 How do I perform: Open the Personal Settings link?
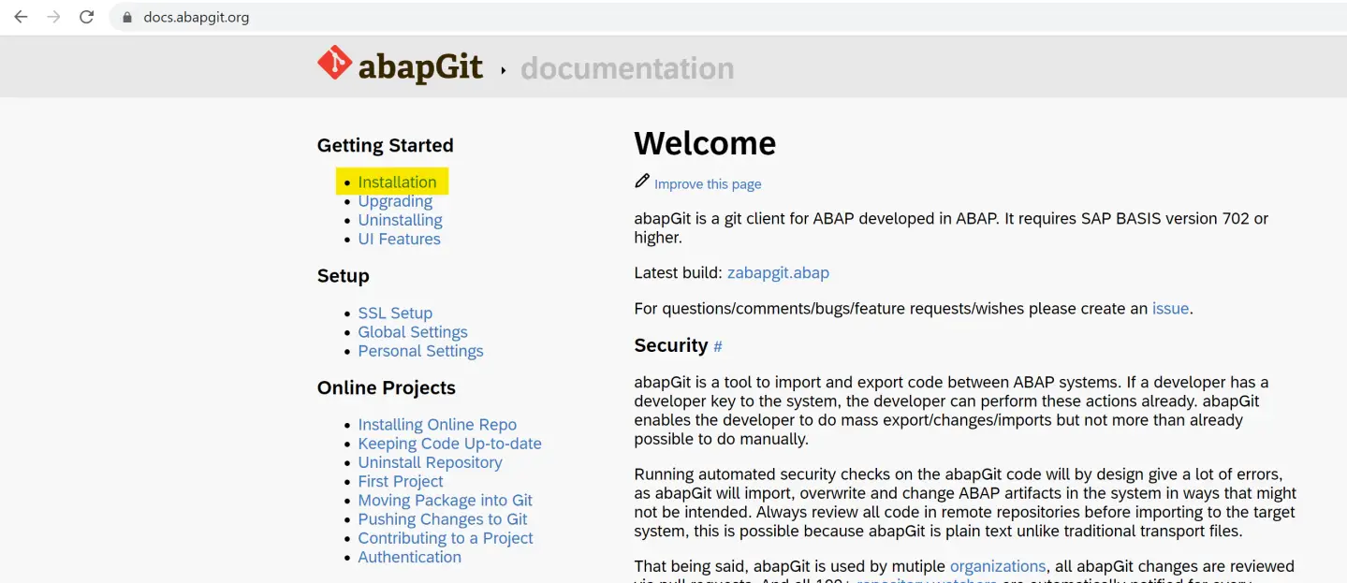pyautogui.click(x=420, y=351)
